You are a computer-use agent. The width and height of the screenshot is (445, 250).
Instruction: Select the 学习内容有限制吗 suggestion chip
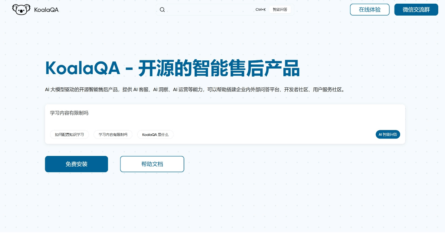coord(113,134)
